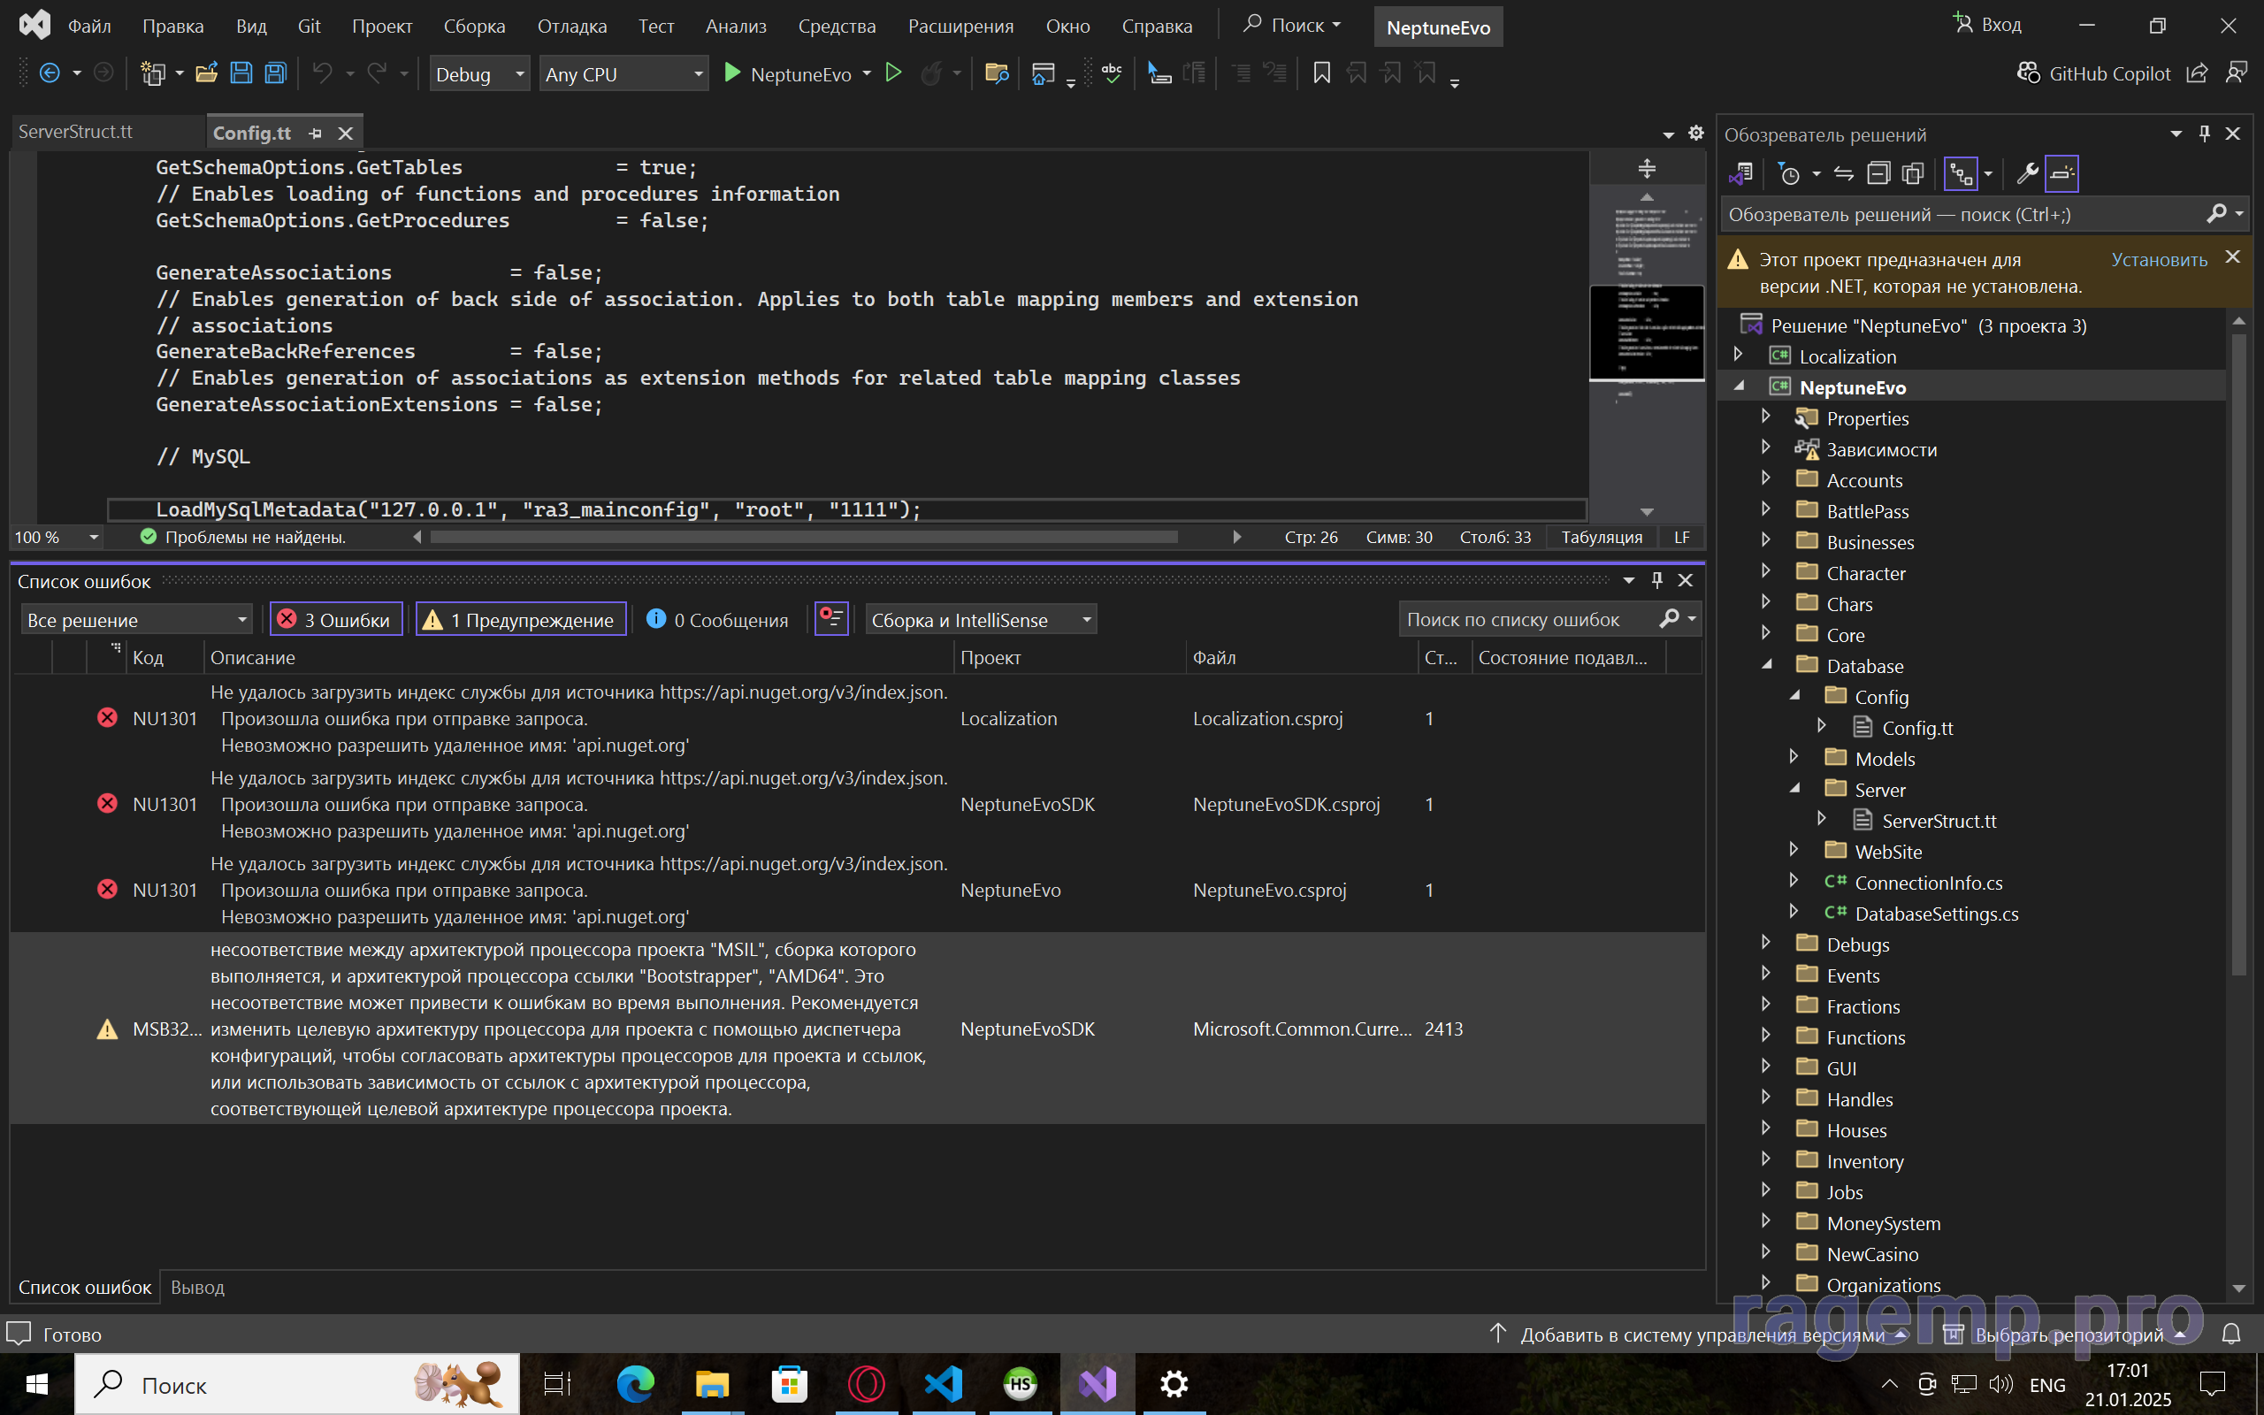2264x1415 pixels.
Task: Switch to the ServerStruct.tt tab
Action: [76, 132]
